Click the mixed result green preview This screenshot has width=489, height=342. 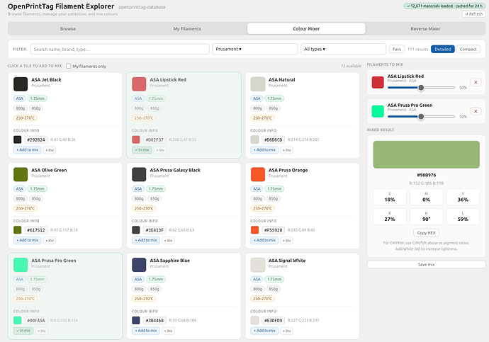(427, 154)
